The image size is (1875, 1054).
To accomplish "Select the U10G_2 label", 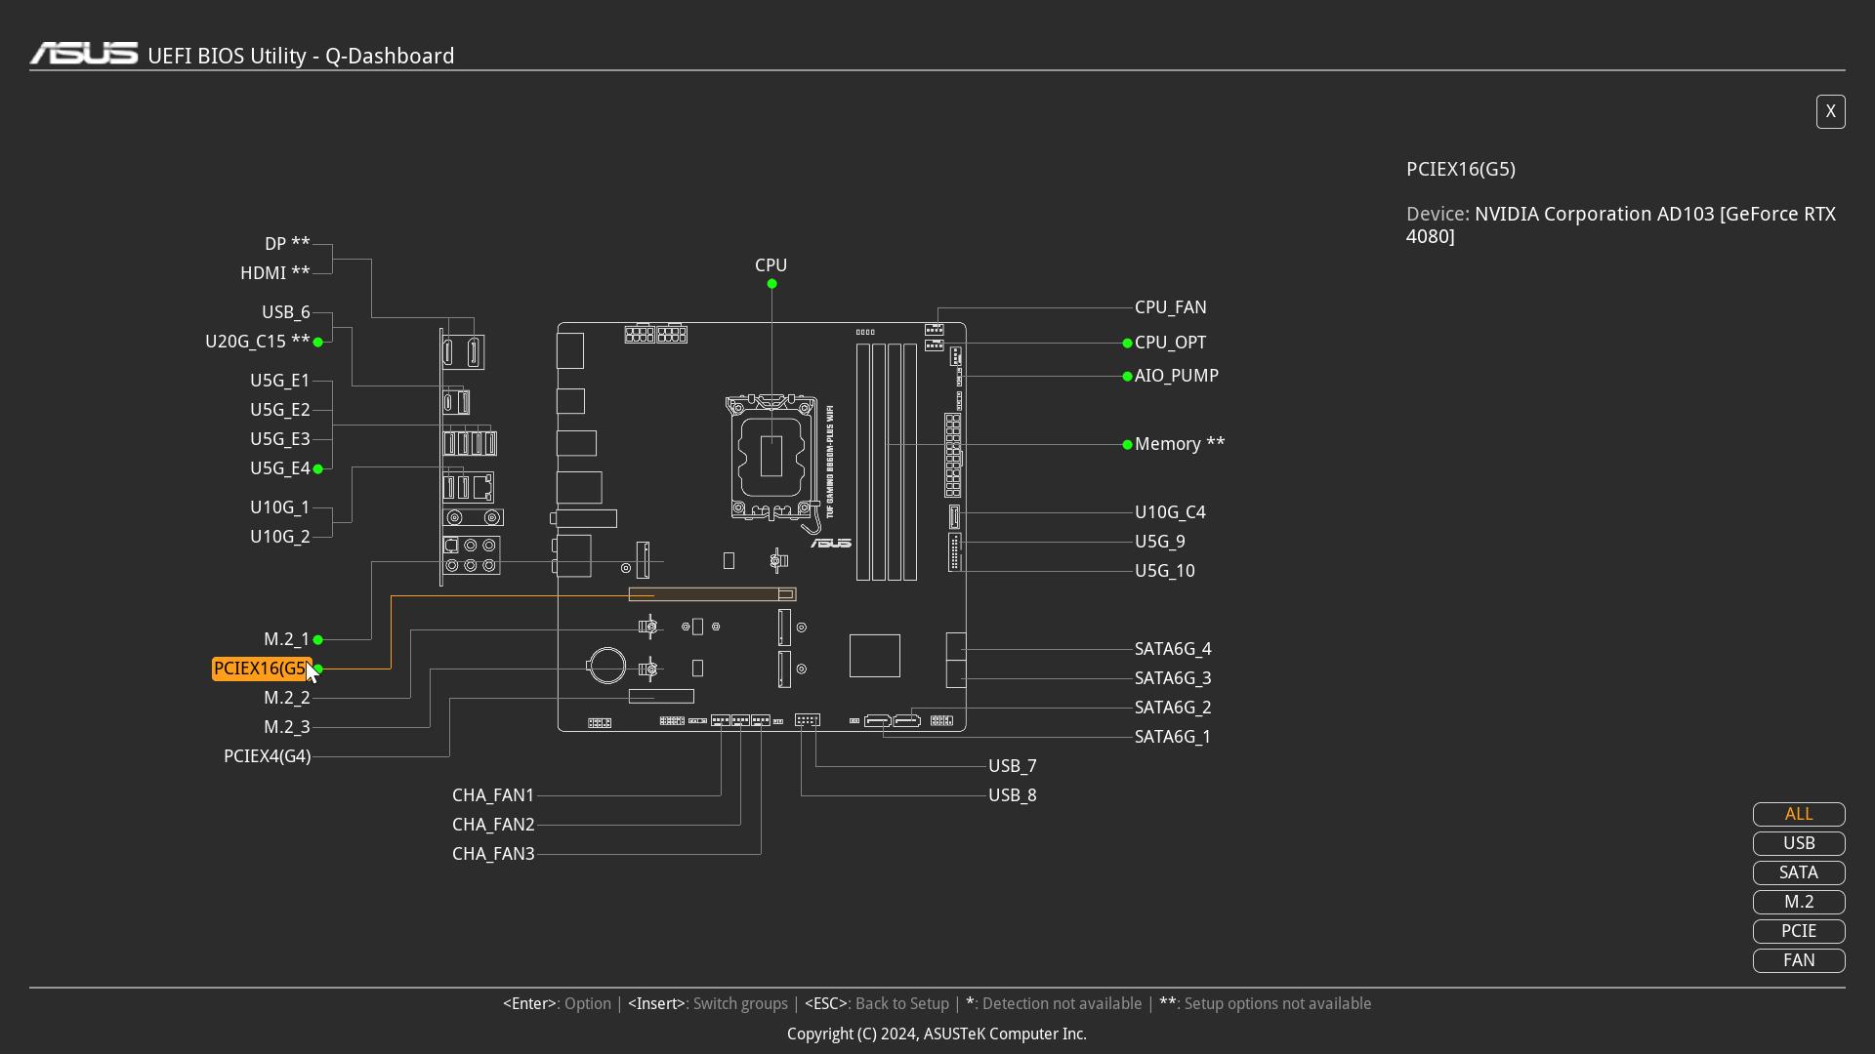I will (280, 537).
